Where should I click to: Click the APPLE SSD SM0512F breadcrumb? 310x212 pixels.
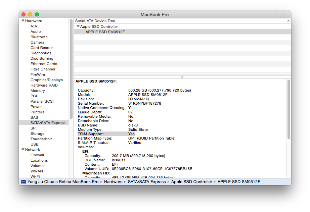pos(238,182)
